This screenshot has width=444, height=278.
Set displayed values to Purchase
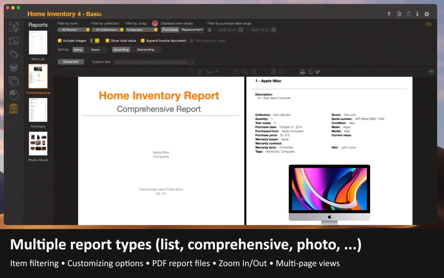click(170, 29)
